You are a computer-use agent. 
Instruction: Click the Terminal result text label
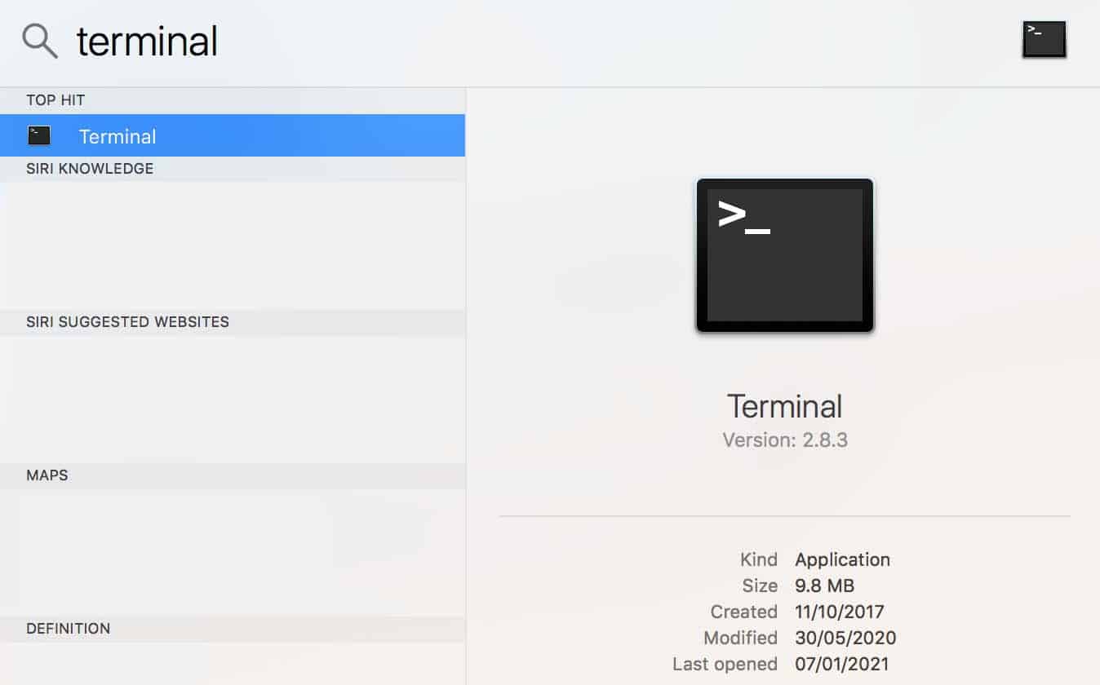(118, 135)
